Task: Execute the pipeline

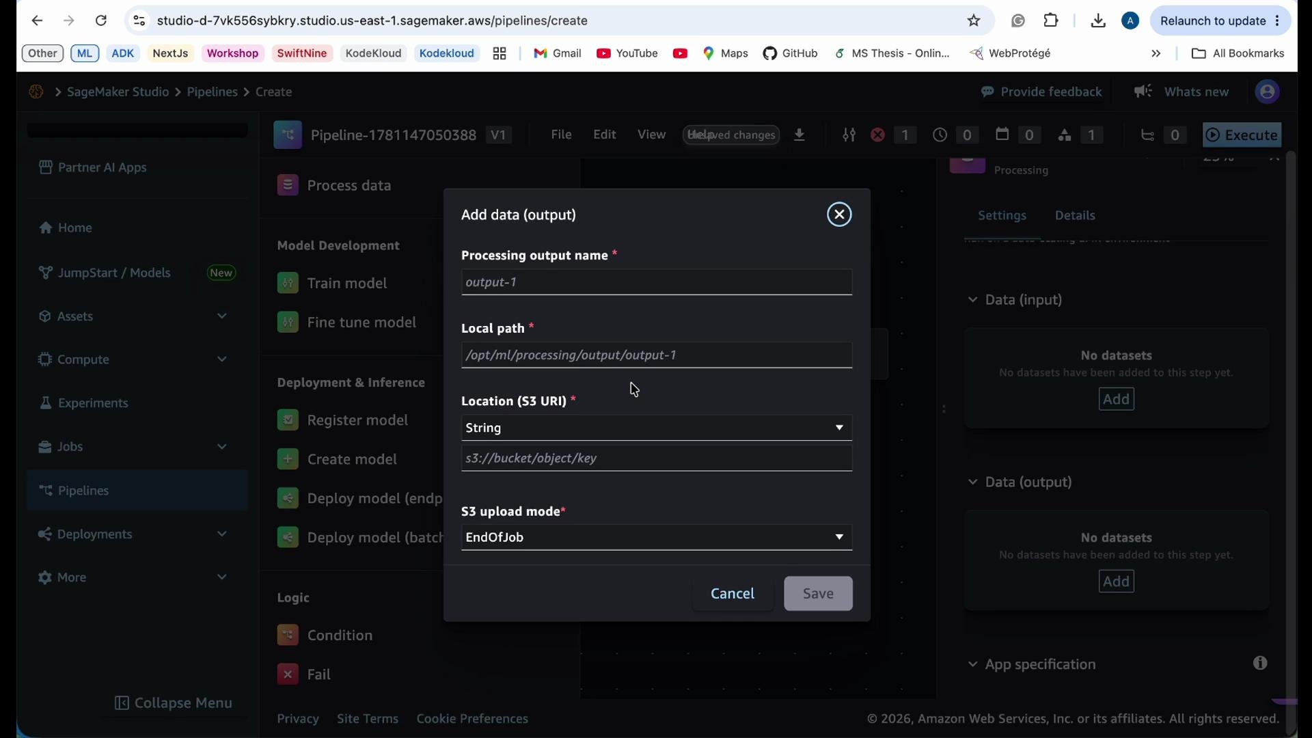Action: pyautogui.click(x=1242, y=135)
